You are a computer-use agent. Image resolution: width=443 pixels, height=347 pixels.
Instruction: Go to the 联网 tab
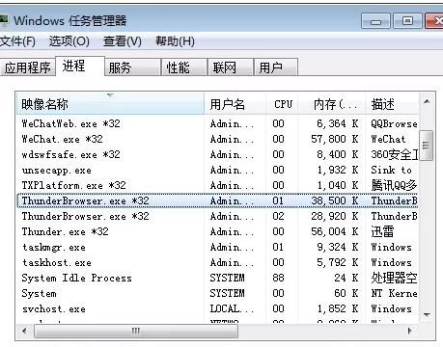(x=231, y=67)
